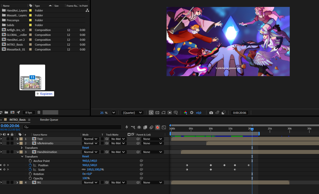Click the Position graph icon

coord(35,165)
